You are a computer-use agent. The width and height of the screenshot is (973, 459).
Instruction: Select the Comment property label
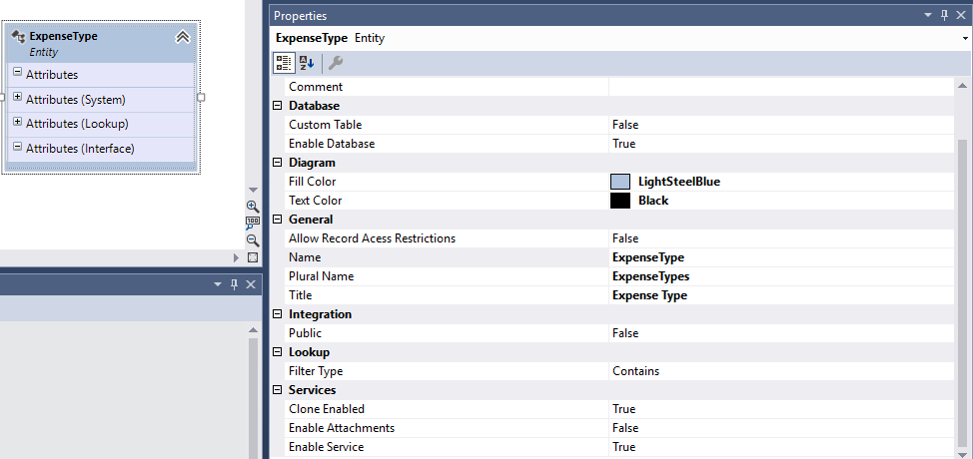click(316, 87)
